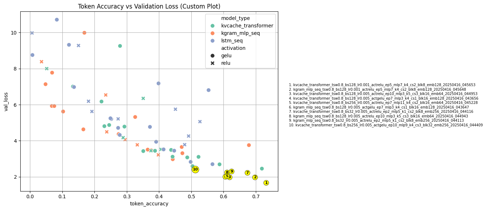Click the gelu circle marker in legend
The width and height of the screenshot is (486, 210).
tap(213, 56)
